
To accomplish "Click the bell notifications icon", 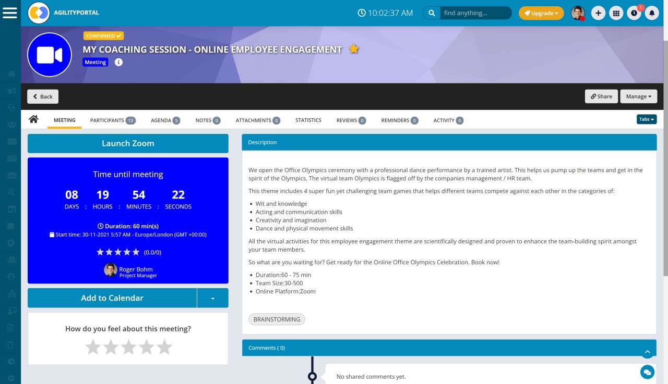I will tap(651, 13).
